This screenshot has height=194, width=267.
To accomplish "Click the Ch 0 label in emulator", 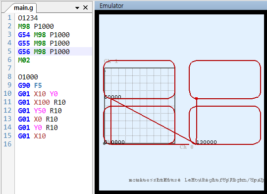I will [186, 147].
